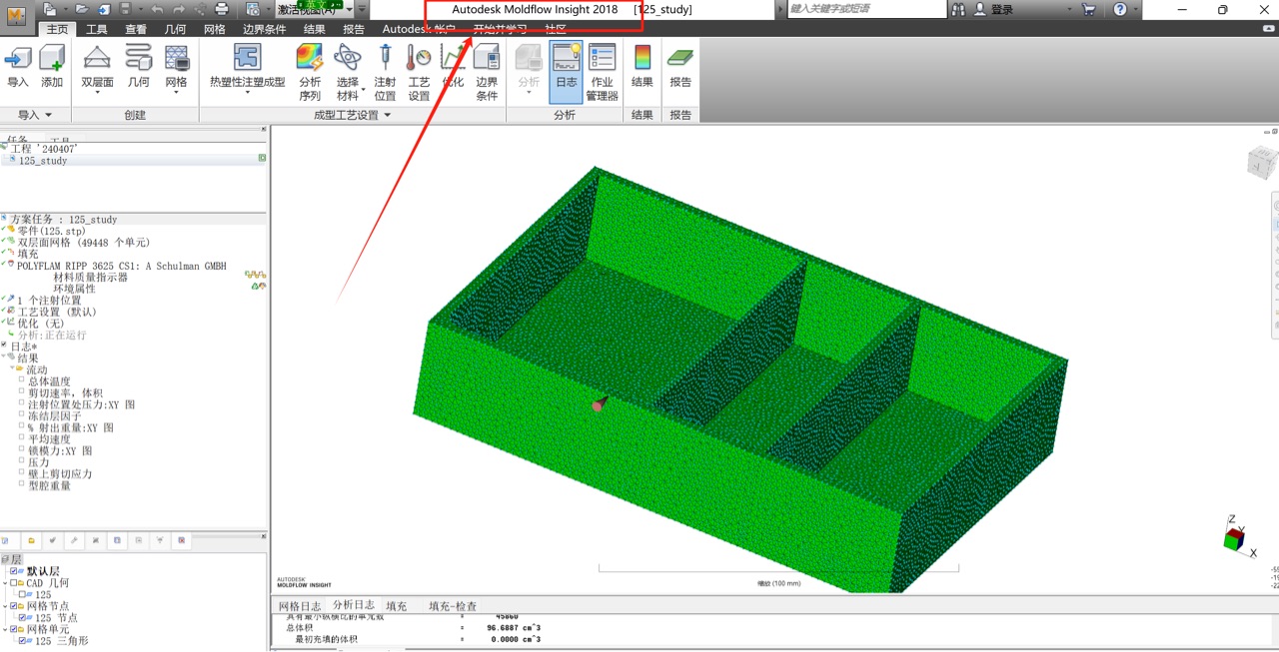Toggle CAD 几何 layer checkbox
Screen dimensions: 1279x652
(x=14, y=583)
